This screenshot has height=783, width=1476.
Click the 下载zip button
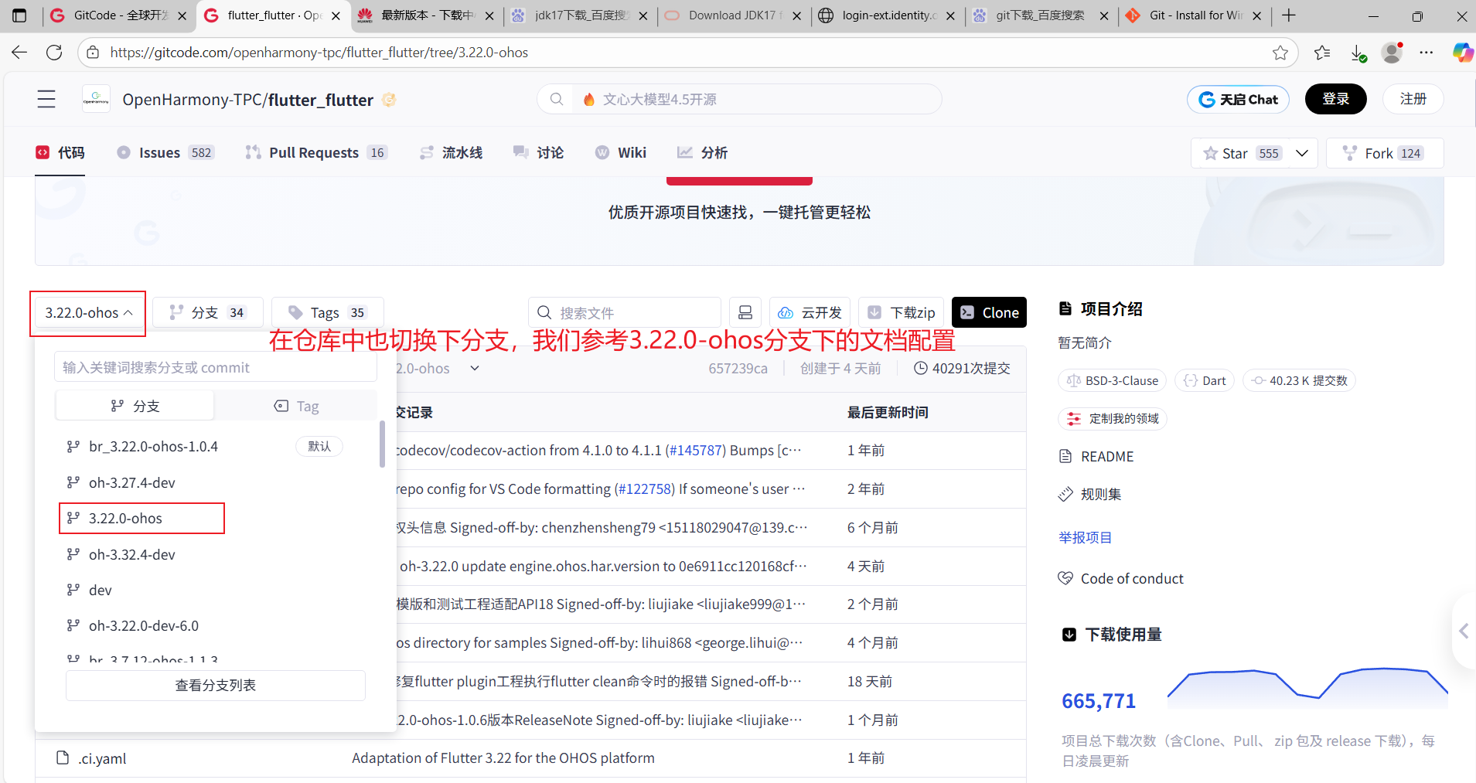point(901,312)
